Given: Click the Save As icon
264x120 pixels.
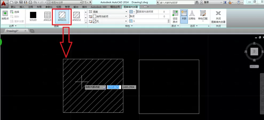Looking at the screenshot, I should (26, 2).
